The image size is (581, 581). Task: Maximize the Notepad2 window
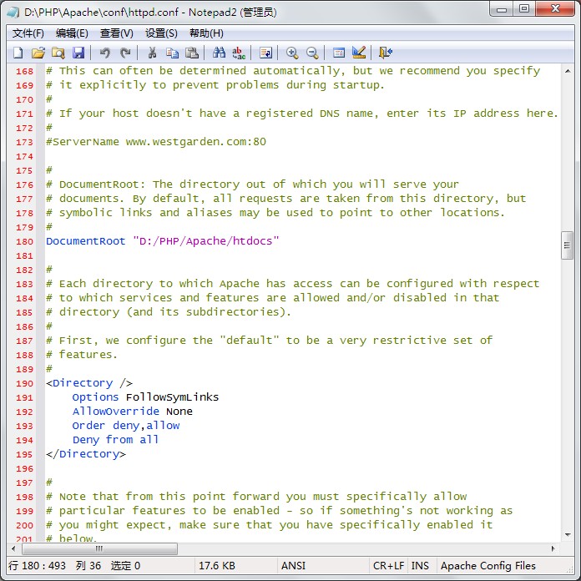click(524, 9)
